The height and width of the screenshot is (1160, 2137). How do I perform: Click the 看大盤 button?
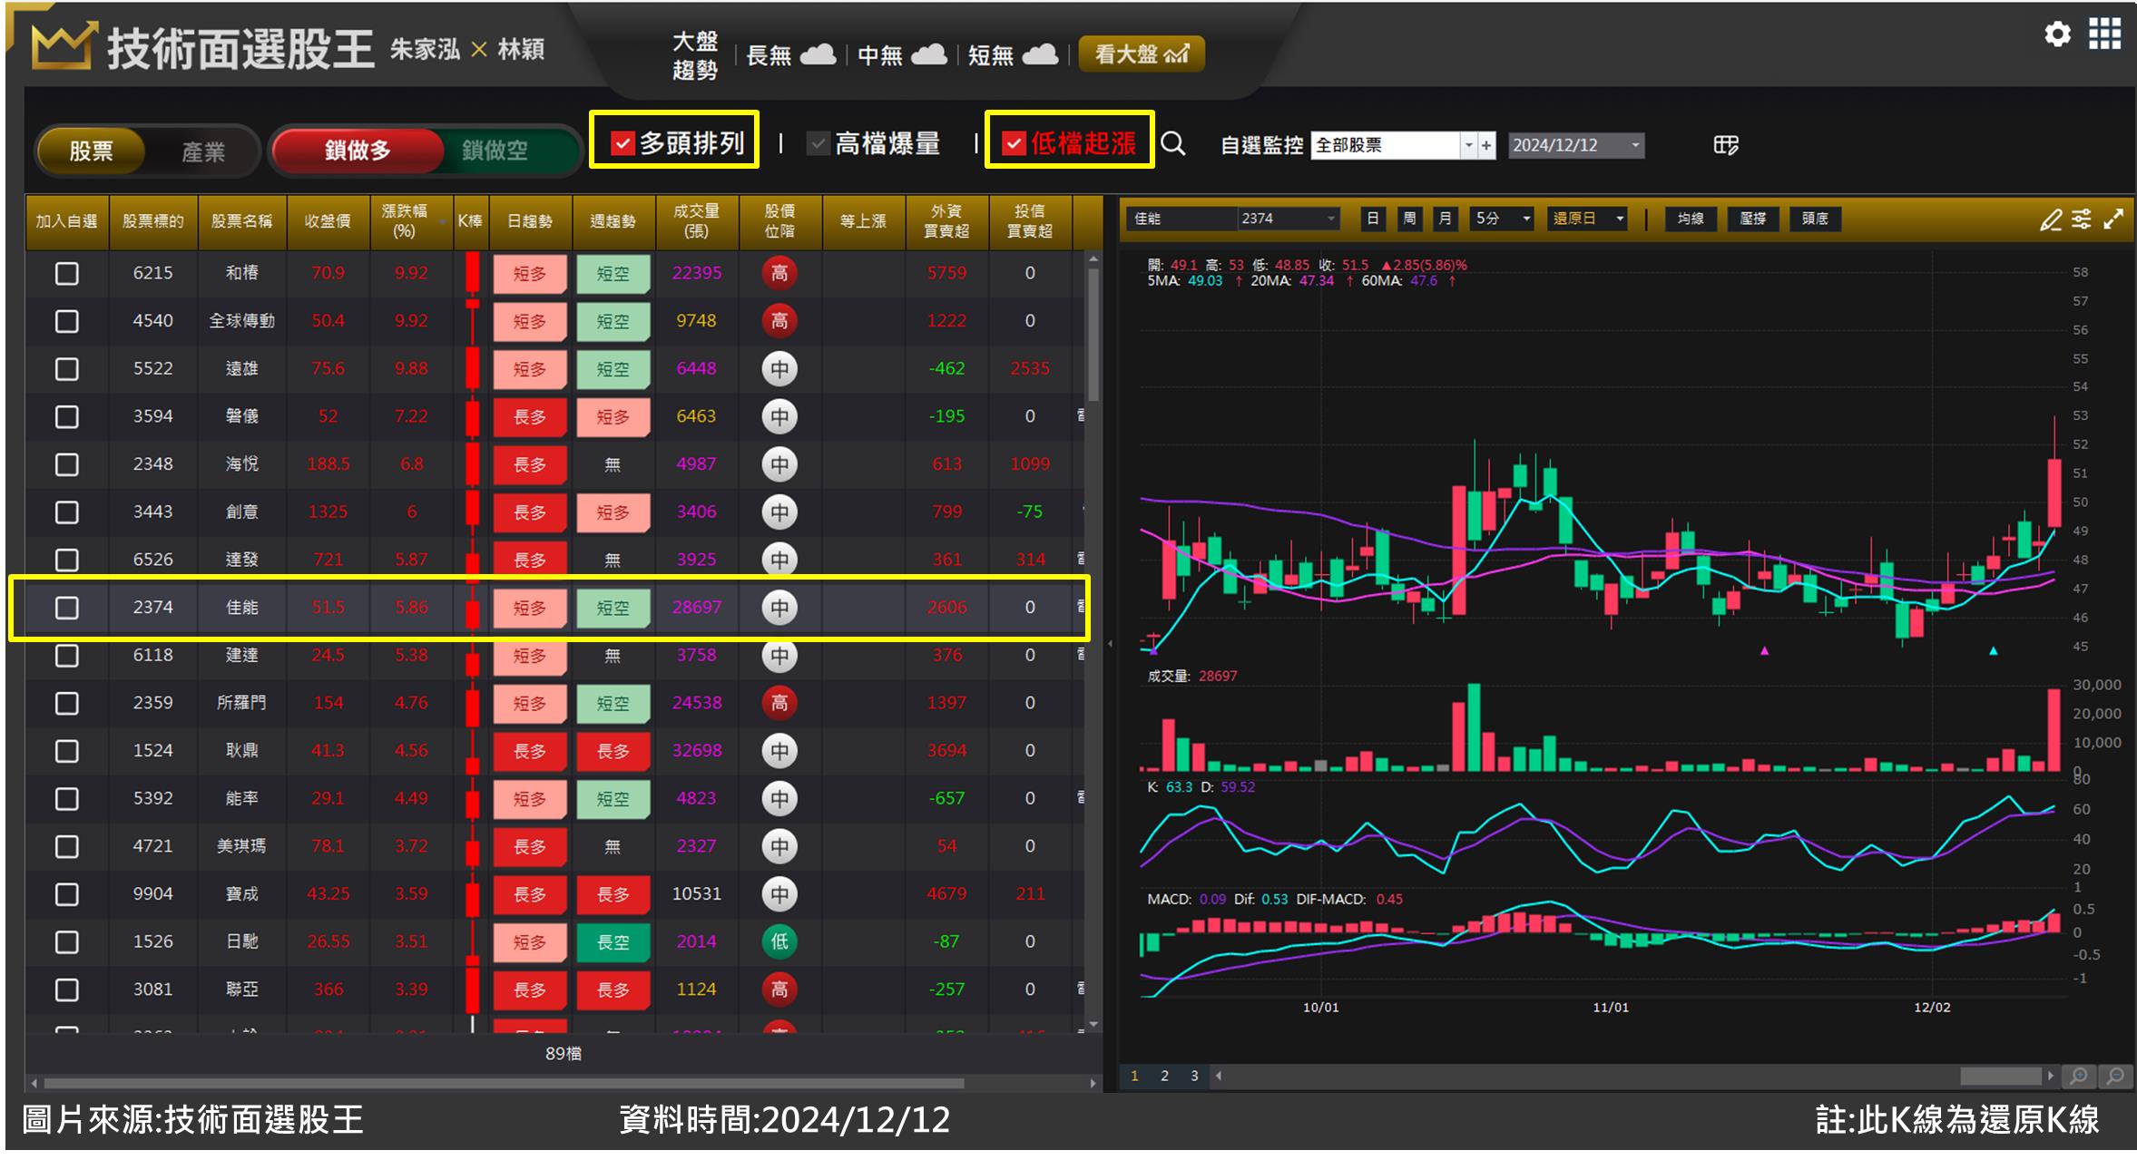coord(1142,54)
